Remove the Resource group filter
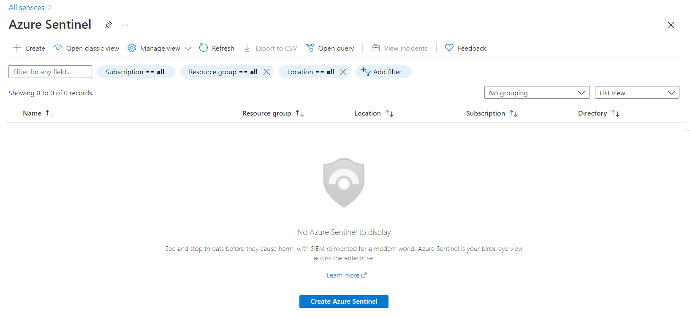The height and width of the screenshot is (318, 690). 266,72
